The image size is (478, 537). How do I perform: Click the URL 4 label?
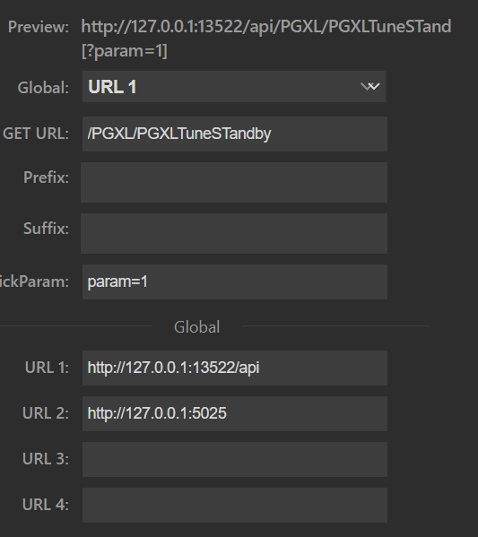(46, 505)
